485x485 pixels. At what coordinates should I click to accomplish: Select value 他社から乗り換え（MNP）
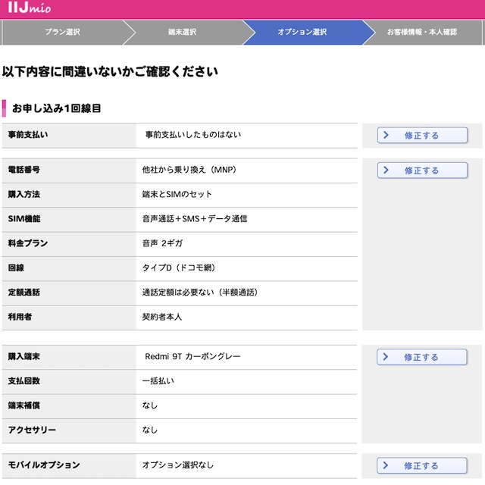tap(189, 170)
